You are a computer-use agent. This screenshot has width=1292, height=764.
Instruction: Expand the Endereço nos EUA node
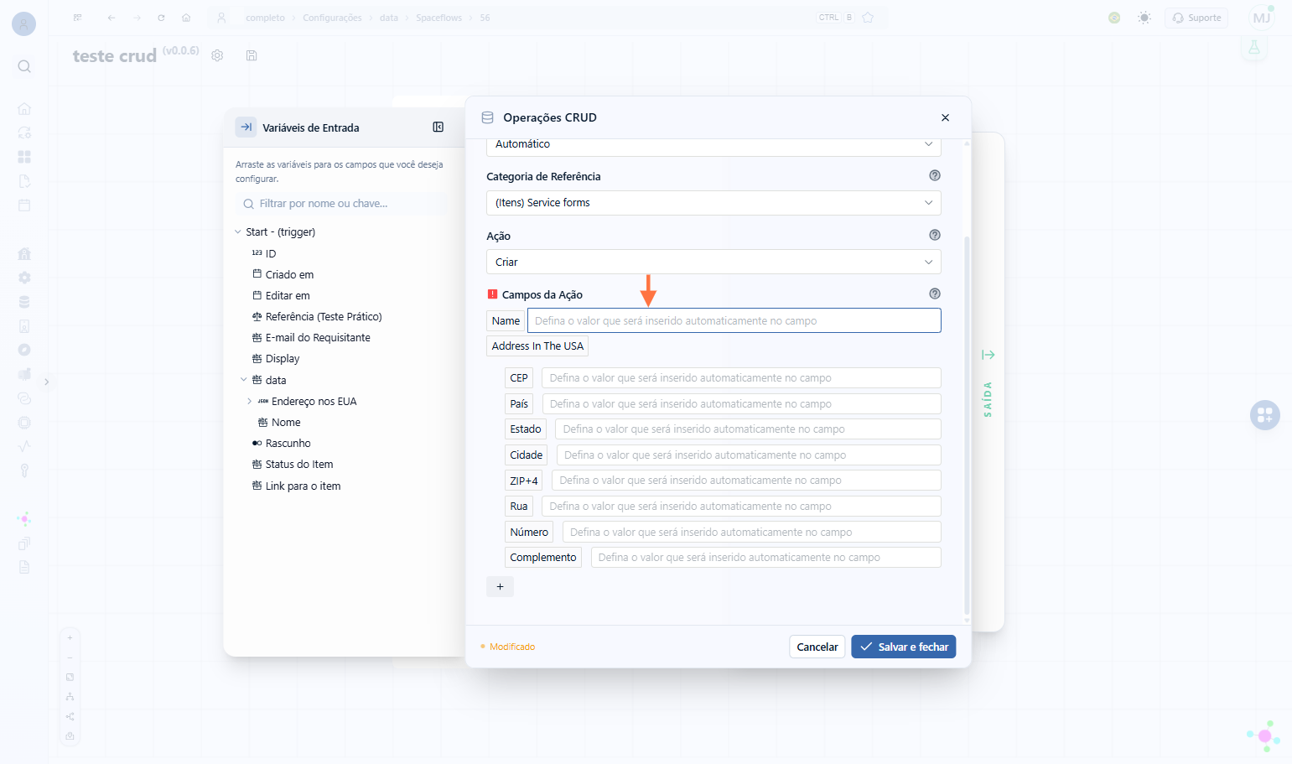click(x=250, y=402)
